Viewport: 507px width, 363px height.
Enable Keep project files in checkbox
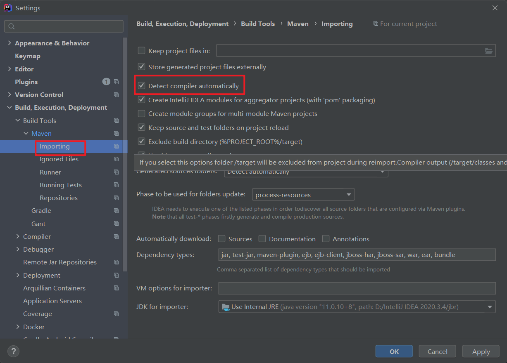coord(142,51)
